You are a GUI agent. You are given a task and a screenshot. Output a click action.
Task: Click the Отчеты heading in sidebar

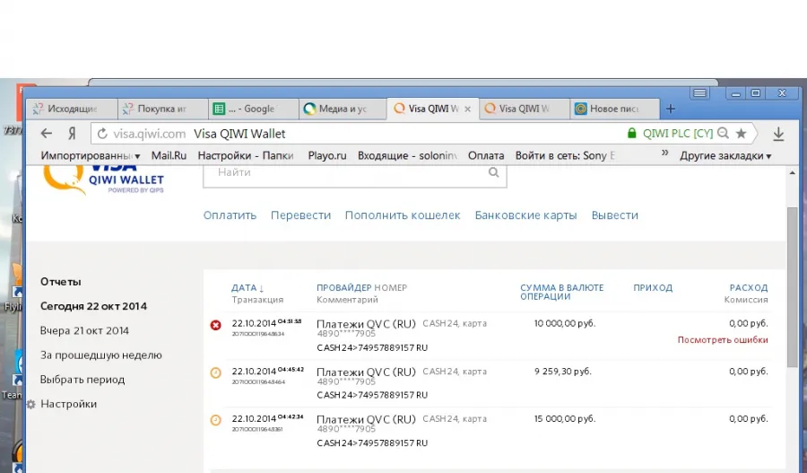tap(61, 282)
